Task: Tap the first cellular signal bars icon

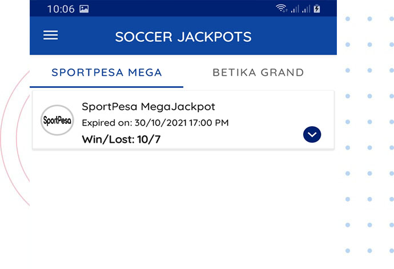Action: [295, 9]
